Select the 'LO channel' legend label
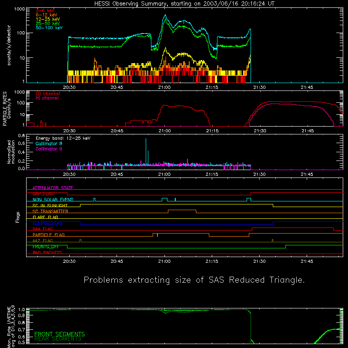Viewport: 348px width, 348px height. pos(48,94)
